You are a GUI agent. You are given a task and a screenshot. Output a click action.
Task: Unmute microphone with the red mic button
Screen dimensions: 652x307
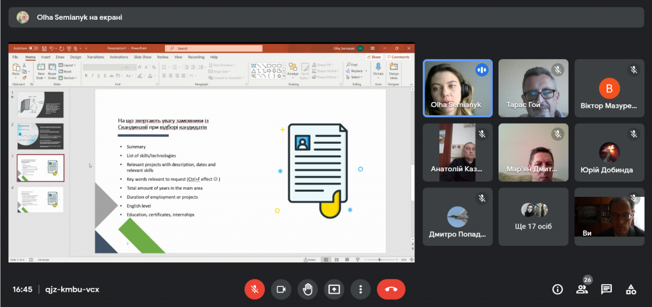click(255, 290)
